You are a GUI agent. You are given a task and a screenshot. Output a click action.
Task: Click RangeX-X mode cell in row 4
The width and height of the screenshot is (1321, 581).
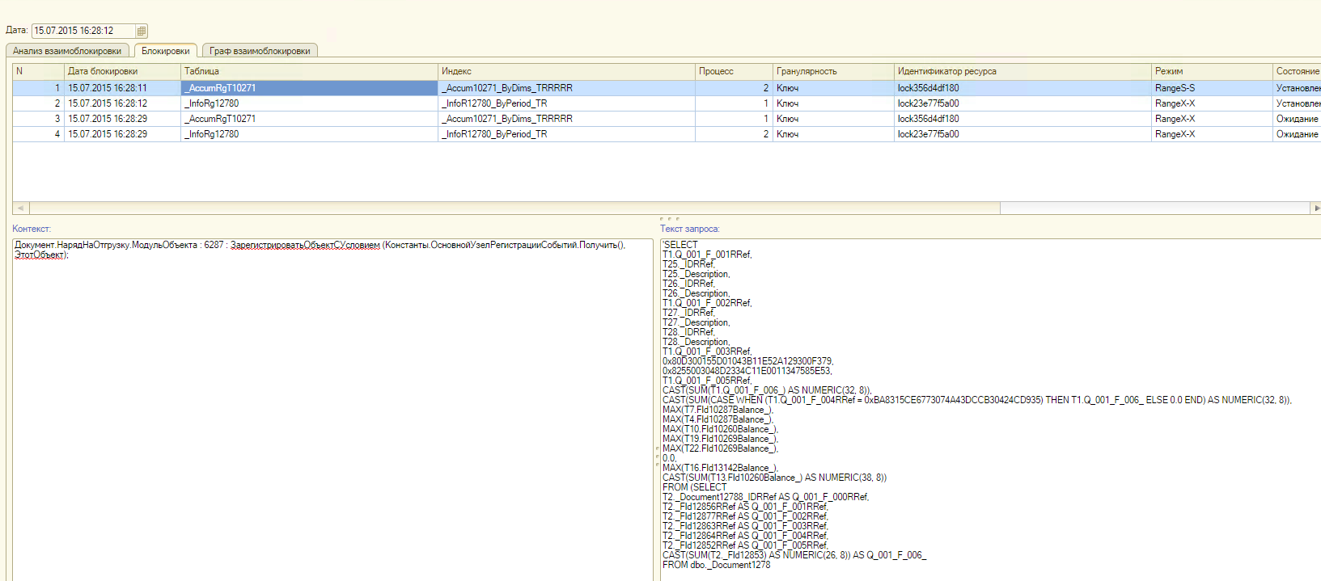pos(1212,134)
